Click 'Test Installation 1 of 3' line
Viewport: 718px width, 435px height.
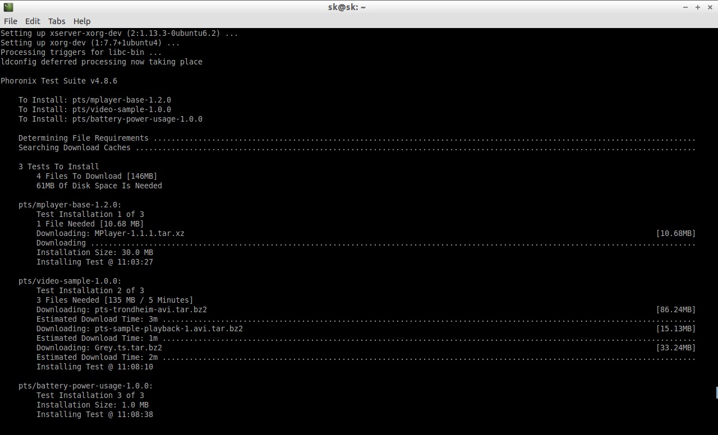click(x=90, y=214)
